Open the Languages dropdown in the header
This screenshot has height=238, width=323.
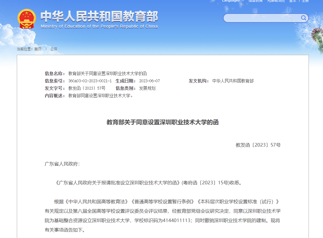coord(233,1)
